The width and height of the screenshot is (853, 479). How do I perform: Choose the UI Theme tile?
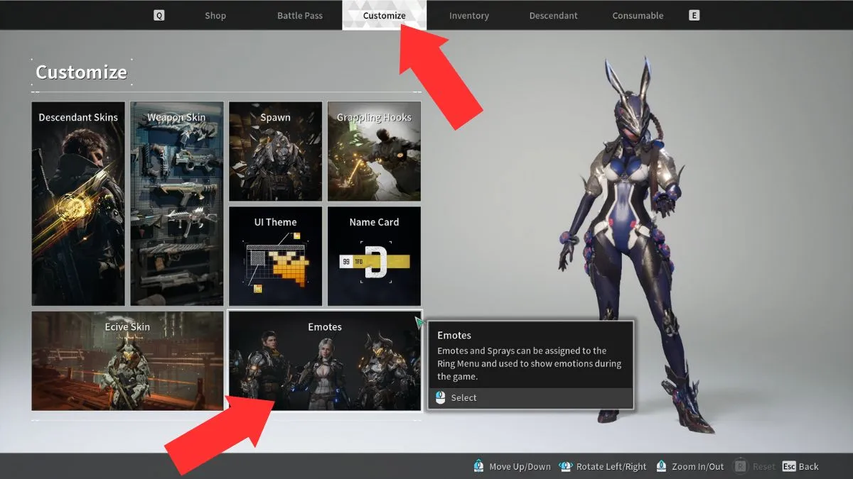(x=275, y=256)
